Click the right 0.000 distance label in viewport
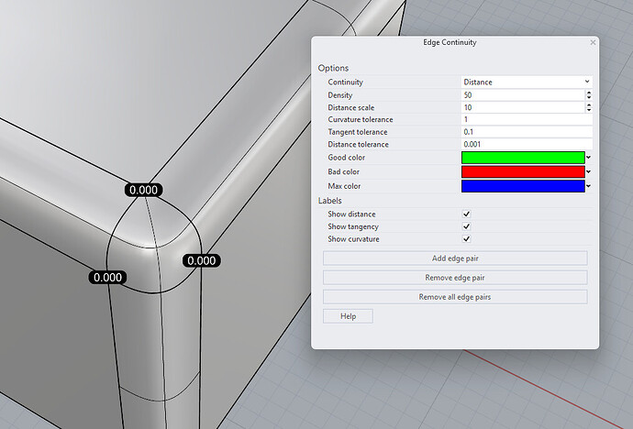633x429 pixels. tap(202, 261)
